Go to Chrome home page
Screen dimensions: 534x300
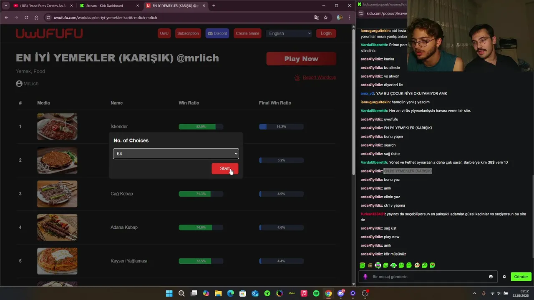(36, 17)
